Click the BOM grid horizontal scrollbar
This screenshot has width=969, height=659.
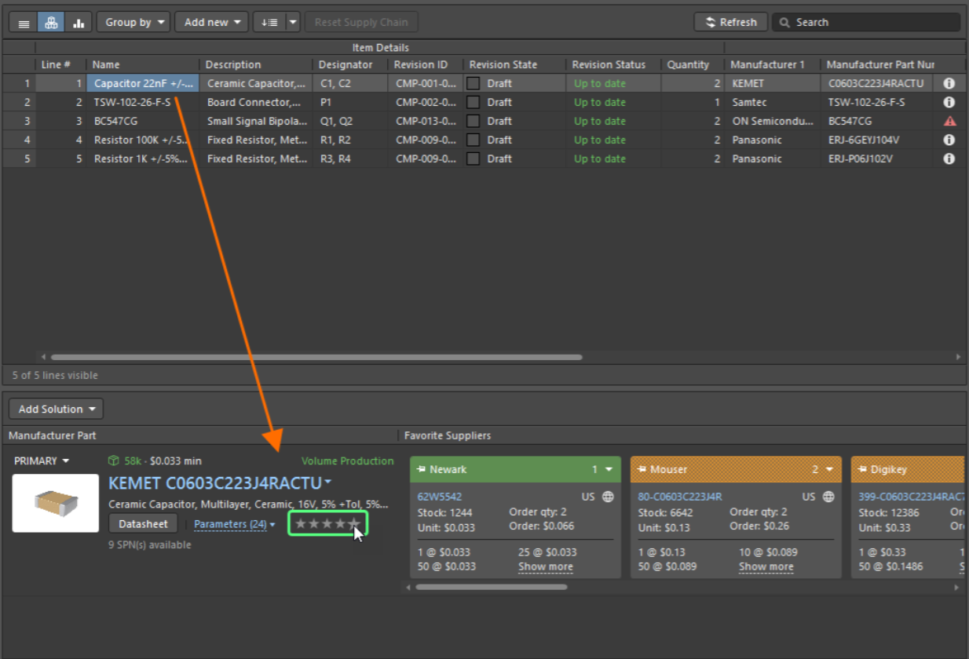pyautogui.click(x=316, y=357)
